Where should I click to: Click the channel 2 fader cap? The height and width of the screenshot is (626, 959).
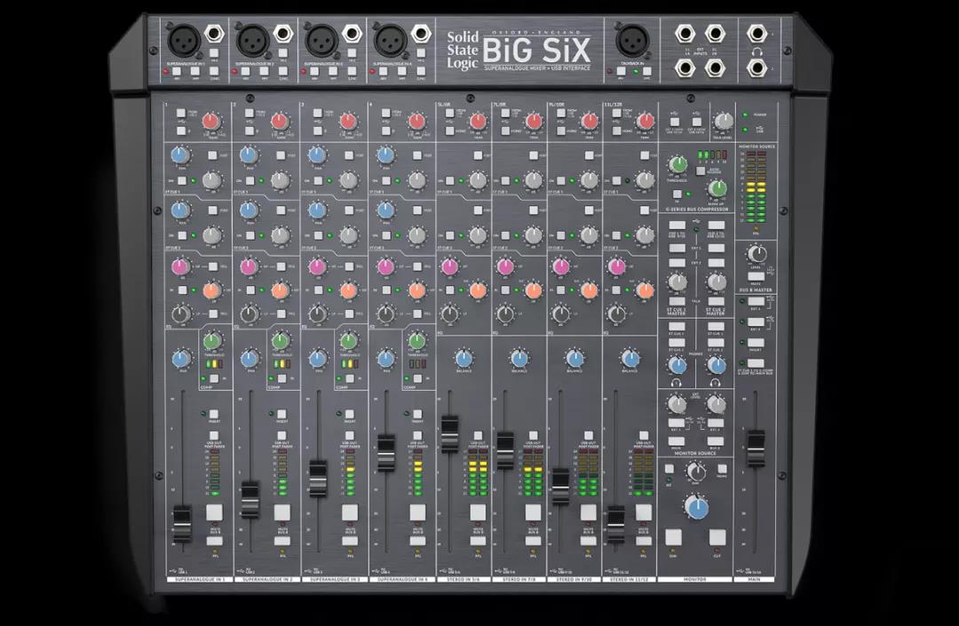point(250,500)
